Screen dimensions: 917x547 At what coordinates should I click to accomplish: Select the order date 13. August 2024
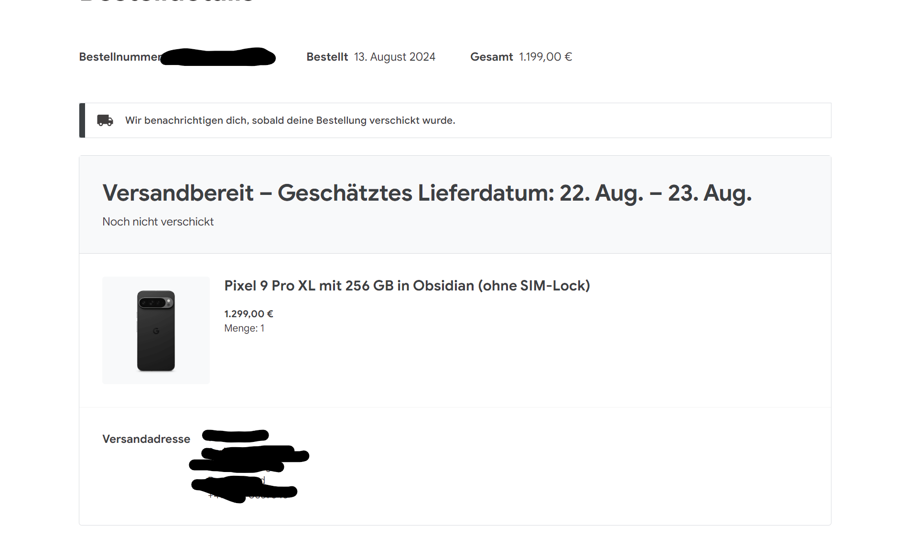tap(394, 57)
